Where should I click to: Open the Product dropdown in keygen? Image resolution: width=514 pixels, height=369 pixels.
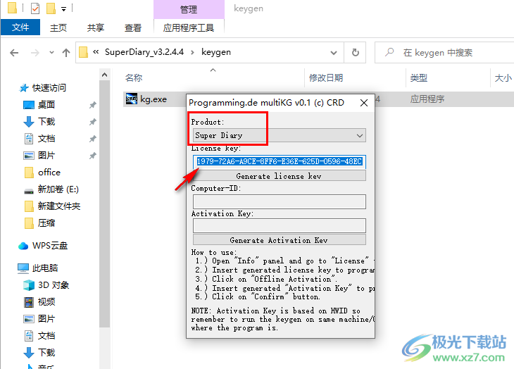(x=280, y=135)
